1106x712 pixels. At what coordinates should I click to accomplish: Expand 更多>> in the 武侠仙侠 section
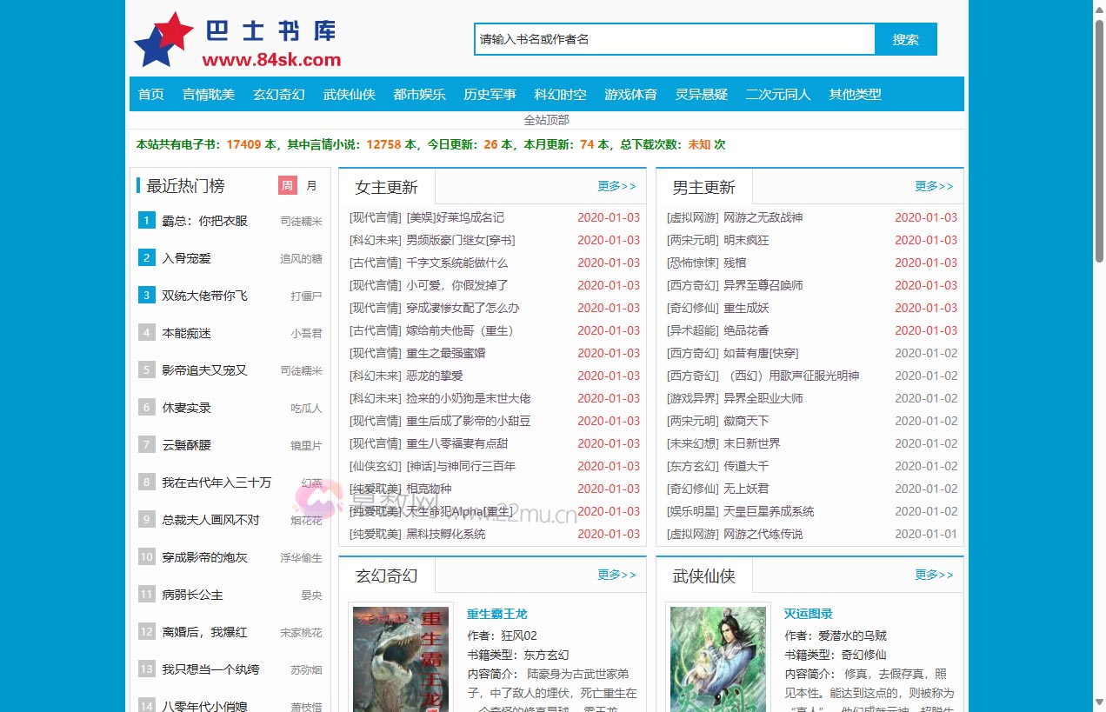934,575
